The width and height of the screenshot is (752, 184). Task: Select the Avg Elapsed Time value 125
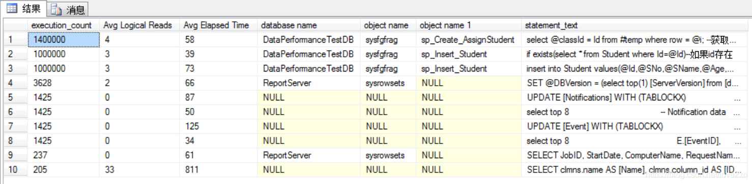tap(218, 126)
